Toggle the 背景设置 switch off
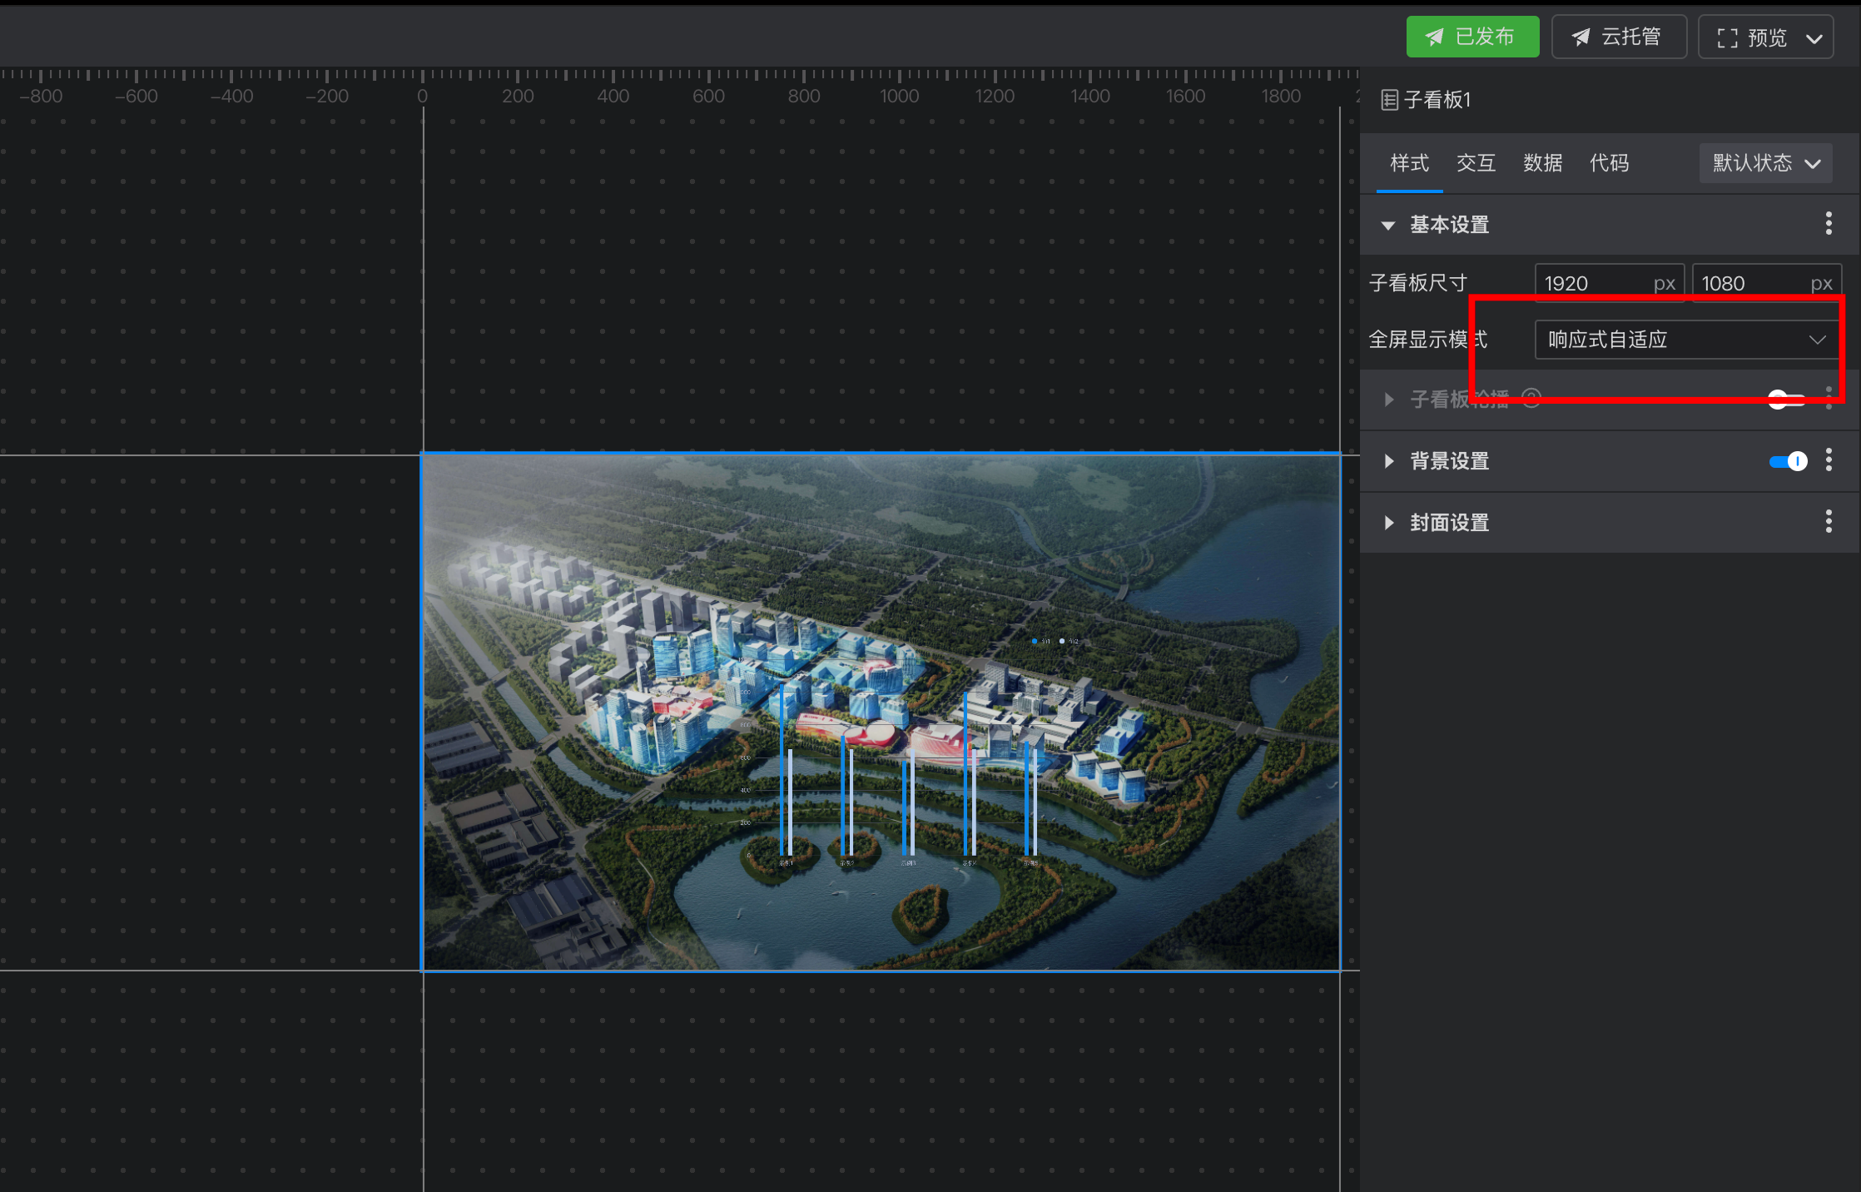The height and width of the screenshot is (1192, 1861). (1788, 461)
